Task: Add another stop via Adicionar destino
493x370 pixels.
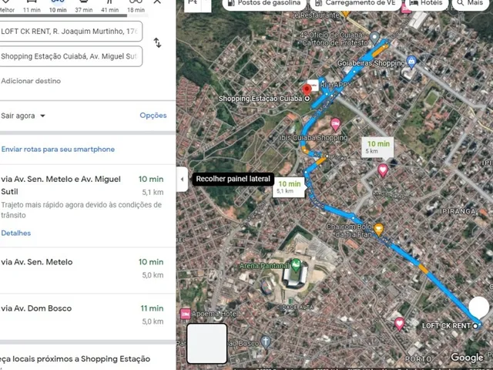Action: [x=31, y=81]
